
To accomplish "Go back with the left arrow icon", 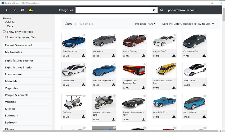I will click(x=7, y=10).
